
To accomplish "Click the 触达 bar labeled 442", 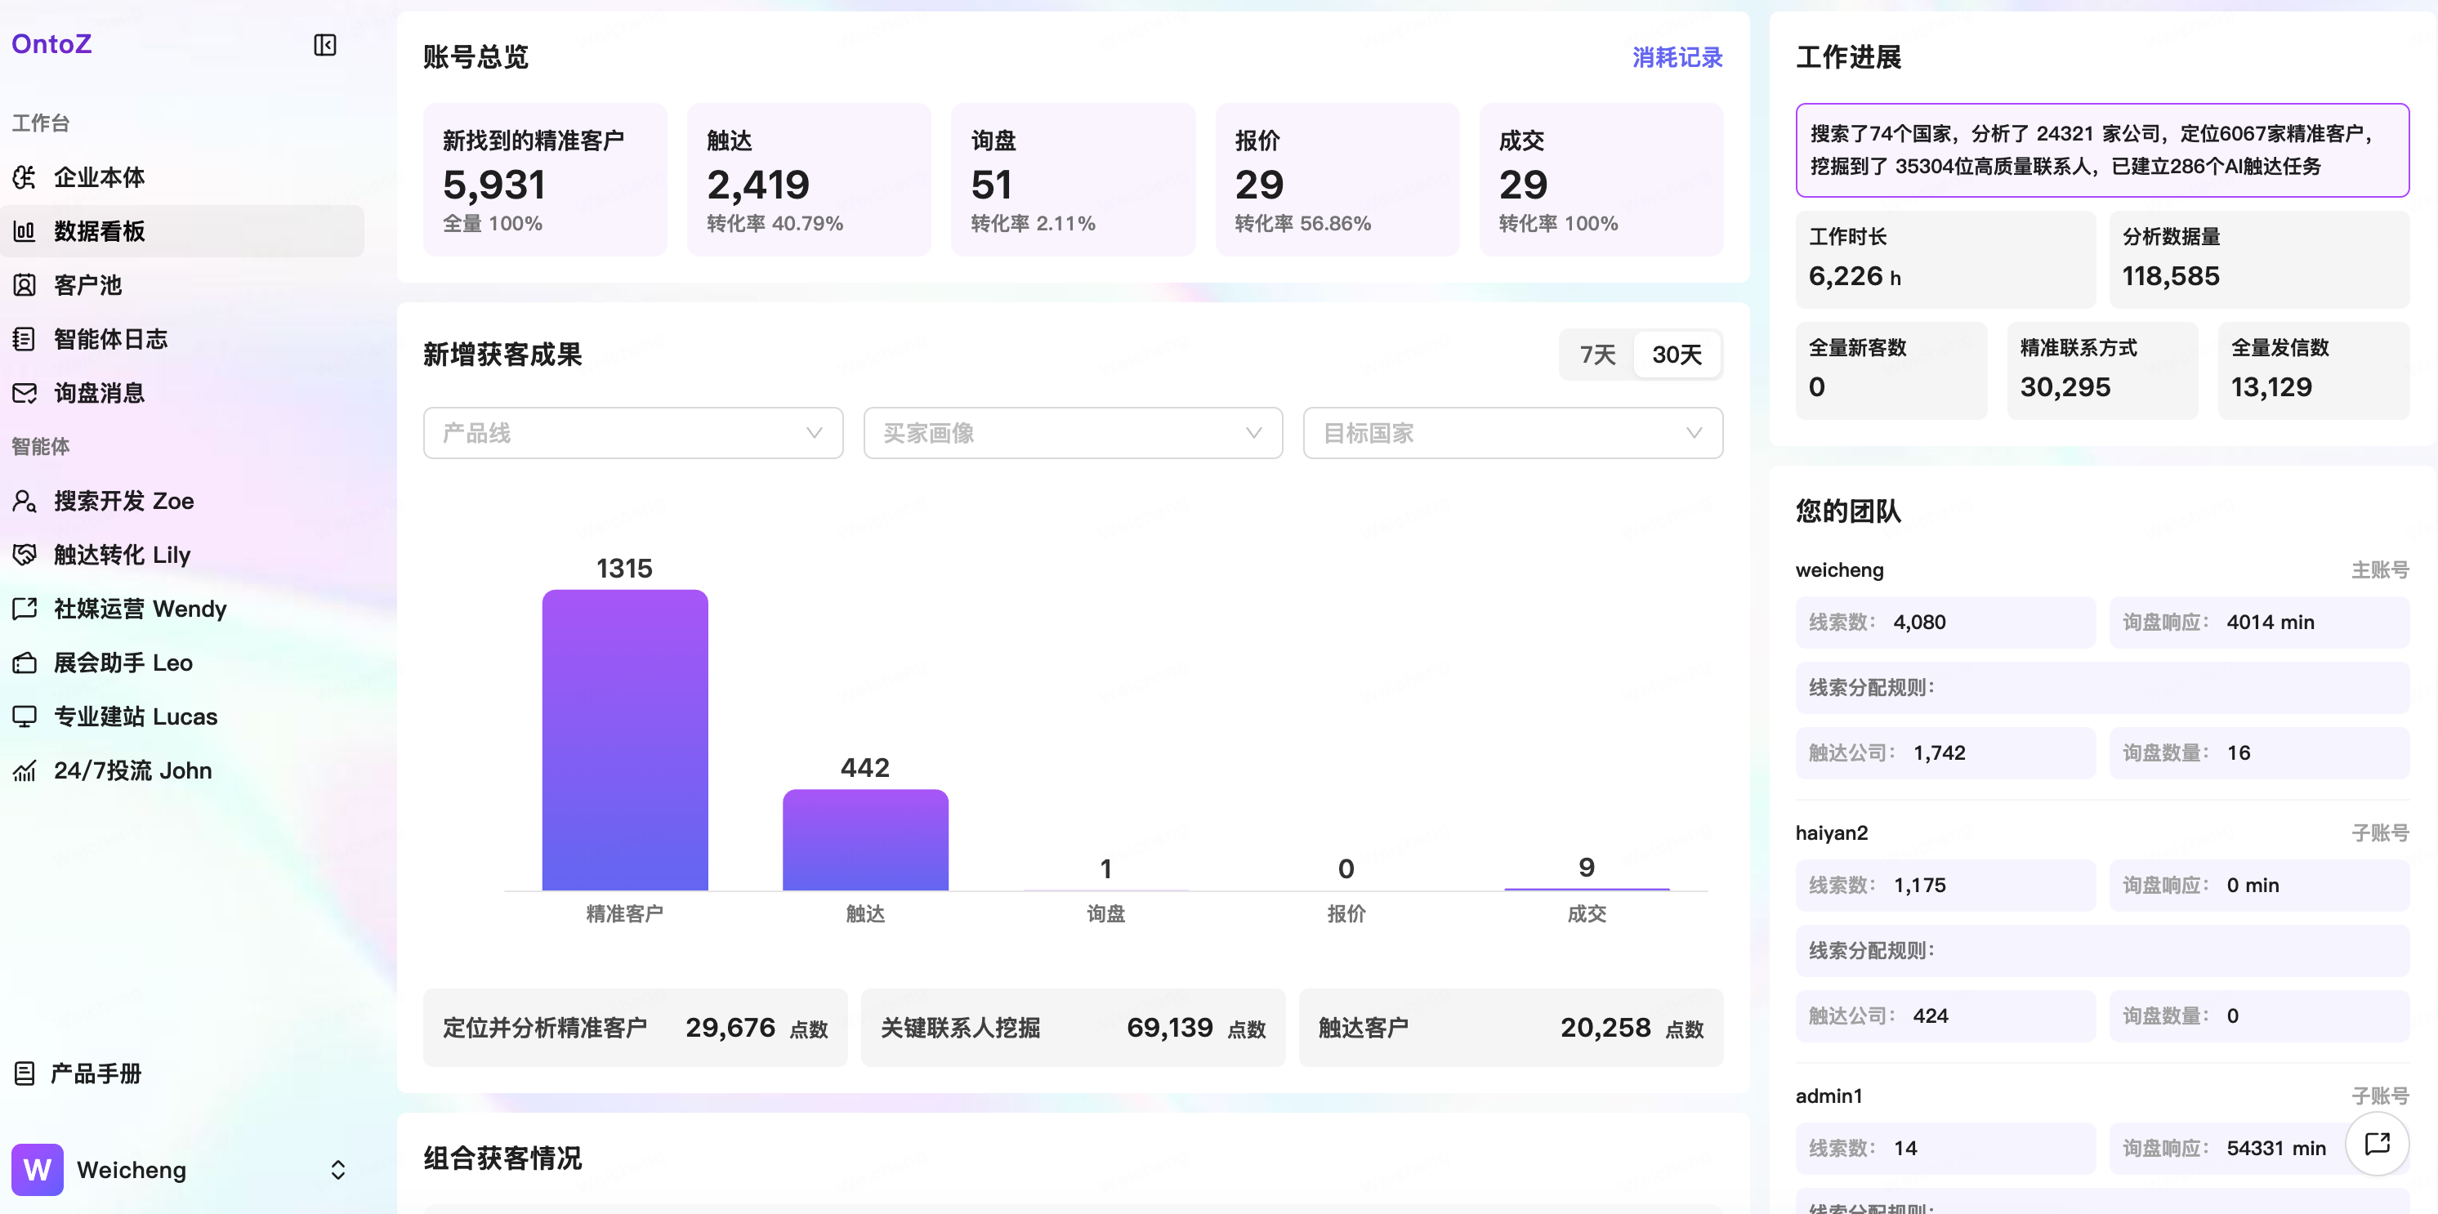I will coord(865,841).
